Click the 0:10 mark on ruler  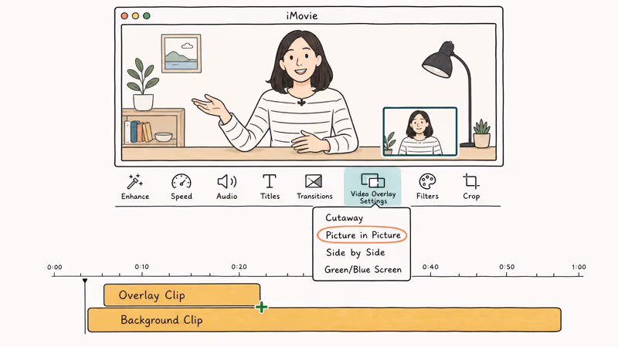point(142,267)
